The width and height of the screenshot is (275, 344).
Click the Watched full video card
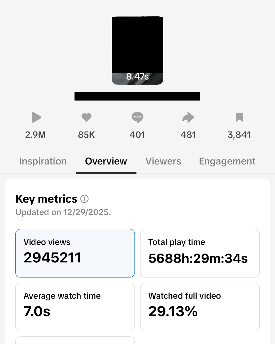point(200,307)
